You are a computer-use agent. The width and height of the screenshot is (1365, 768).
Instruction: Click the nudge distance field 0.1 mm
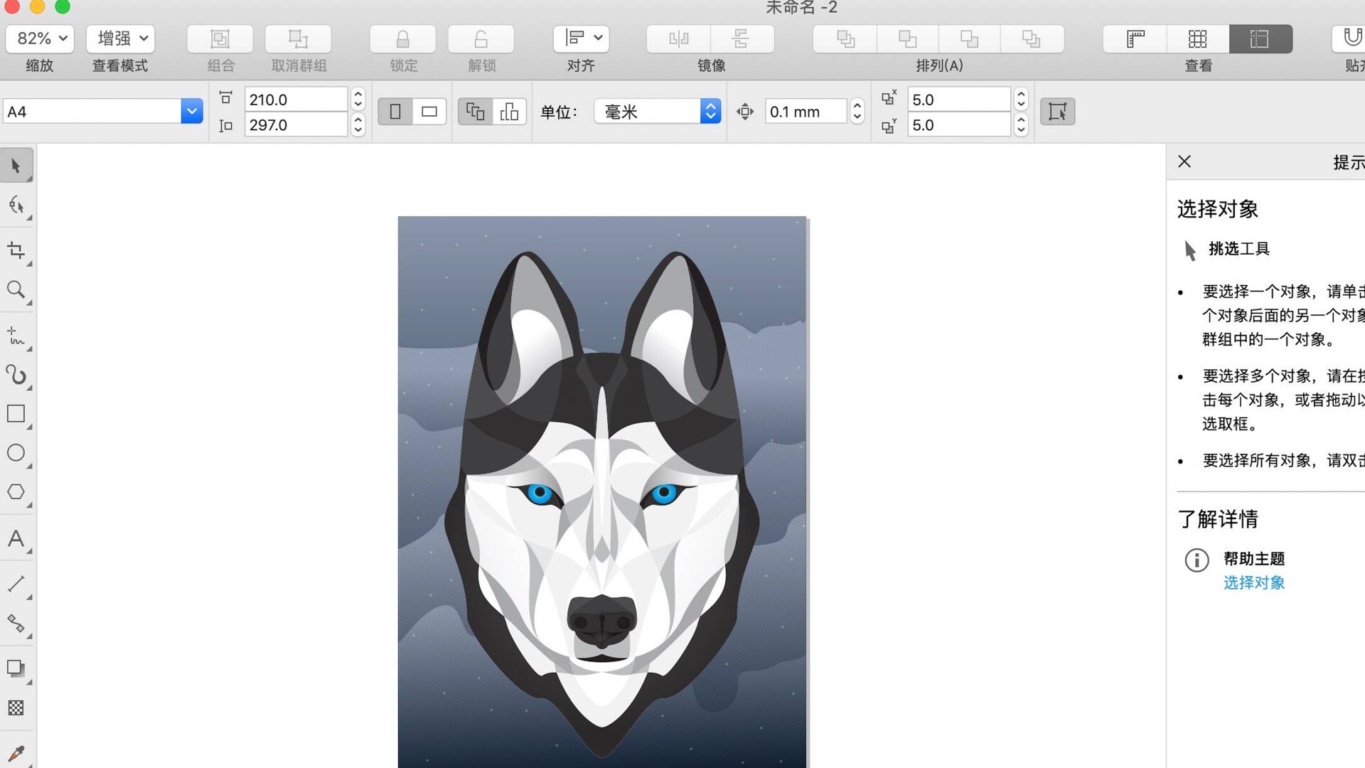click(x=806, y=112)
